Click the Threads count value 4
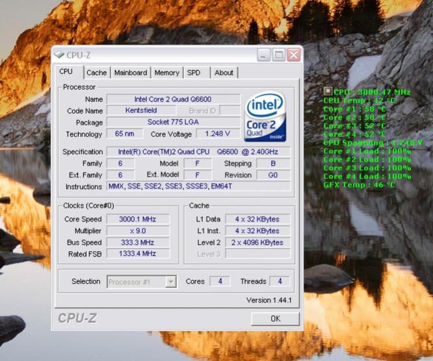Screen dimensions: 433x361 [x=280, y=281]
